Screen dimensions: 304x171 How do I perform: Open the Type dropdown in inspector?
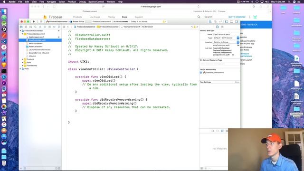[226, 38]
